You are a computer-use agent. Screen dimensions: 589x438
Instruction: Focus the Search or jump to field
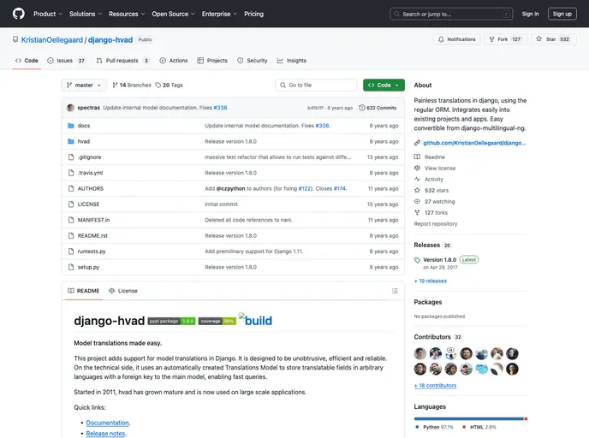click(451, 14)
